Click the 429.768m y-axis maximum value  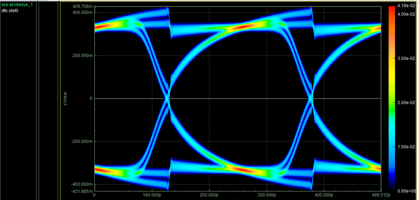coord(83,7)
